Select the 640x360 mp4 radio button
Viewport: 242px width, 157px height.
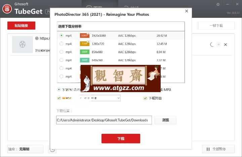point(61,60)
